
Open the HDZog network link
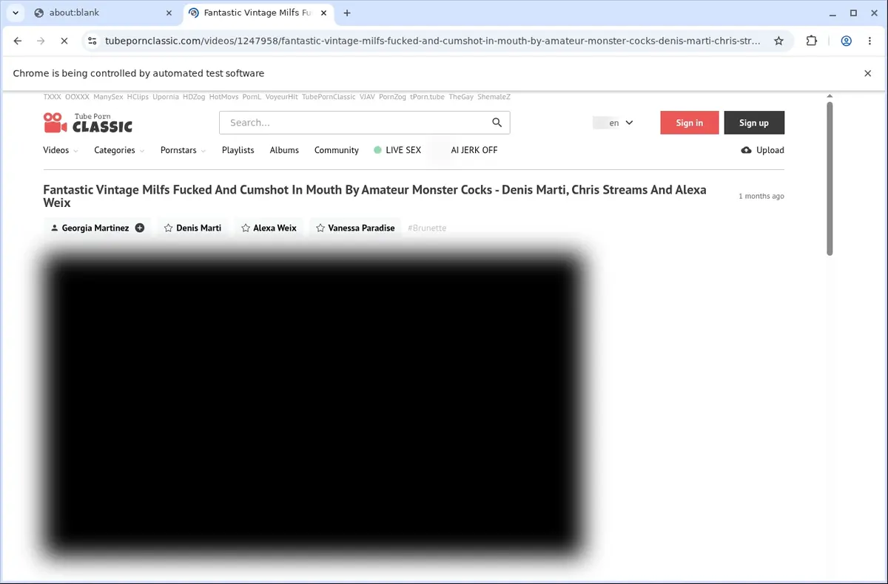(x=194, y=97)
